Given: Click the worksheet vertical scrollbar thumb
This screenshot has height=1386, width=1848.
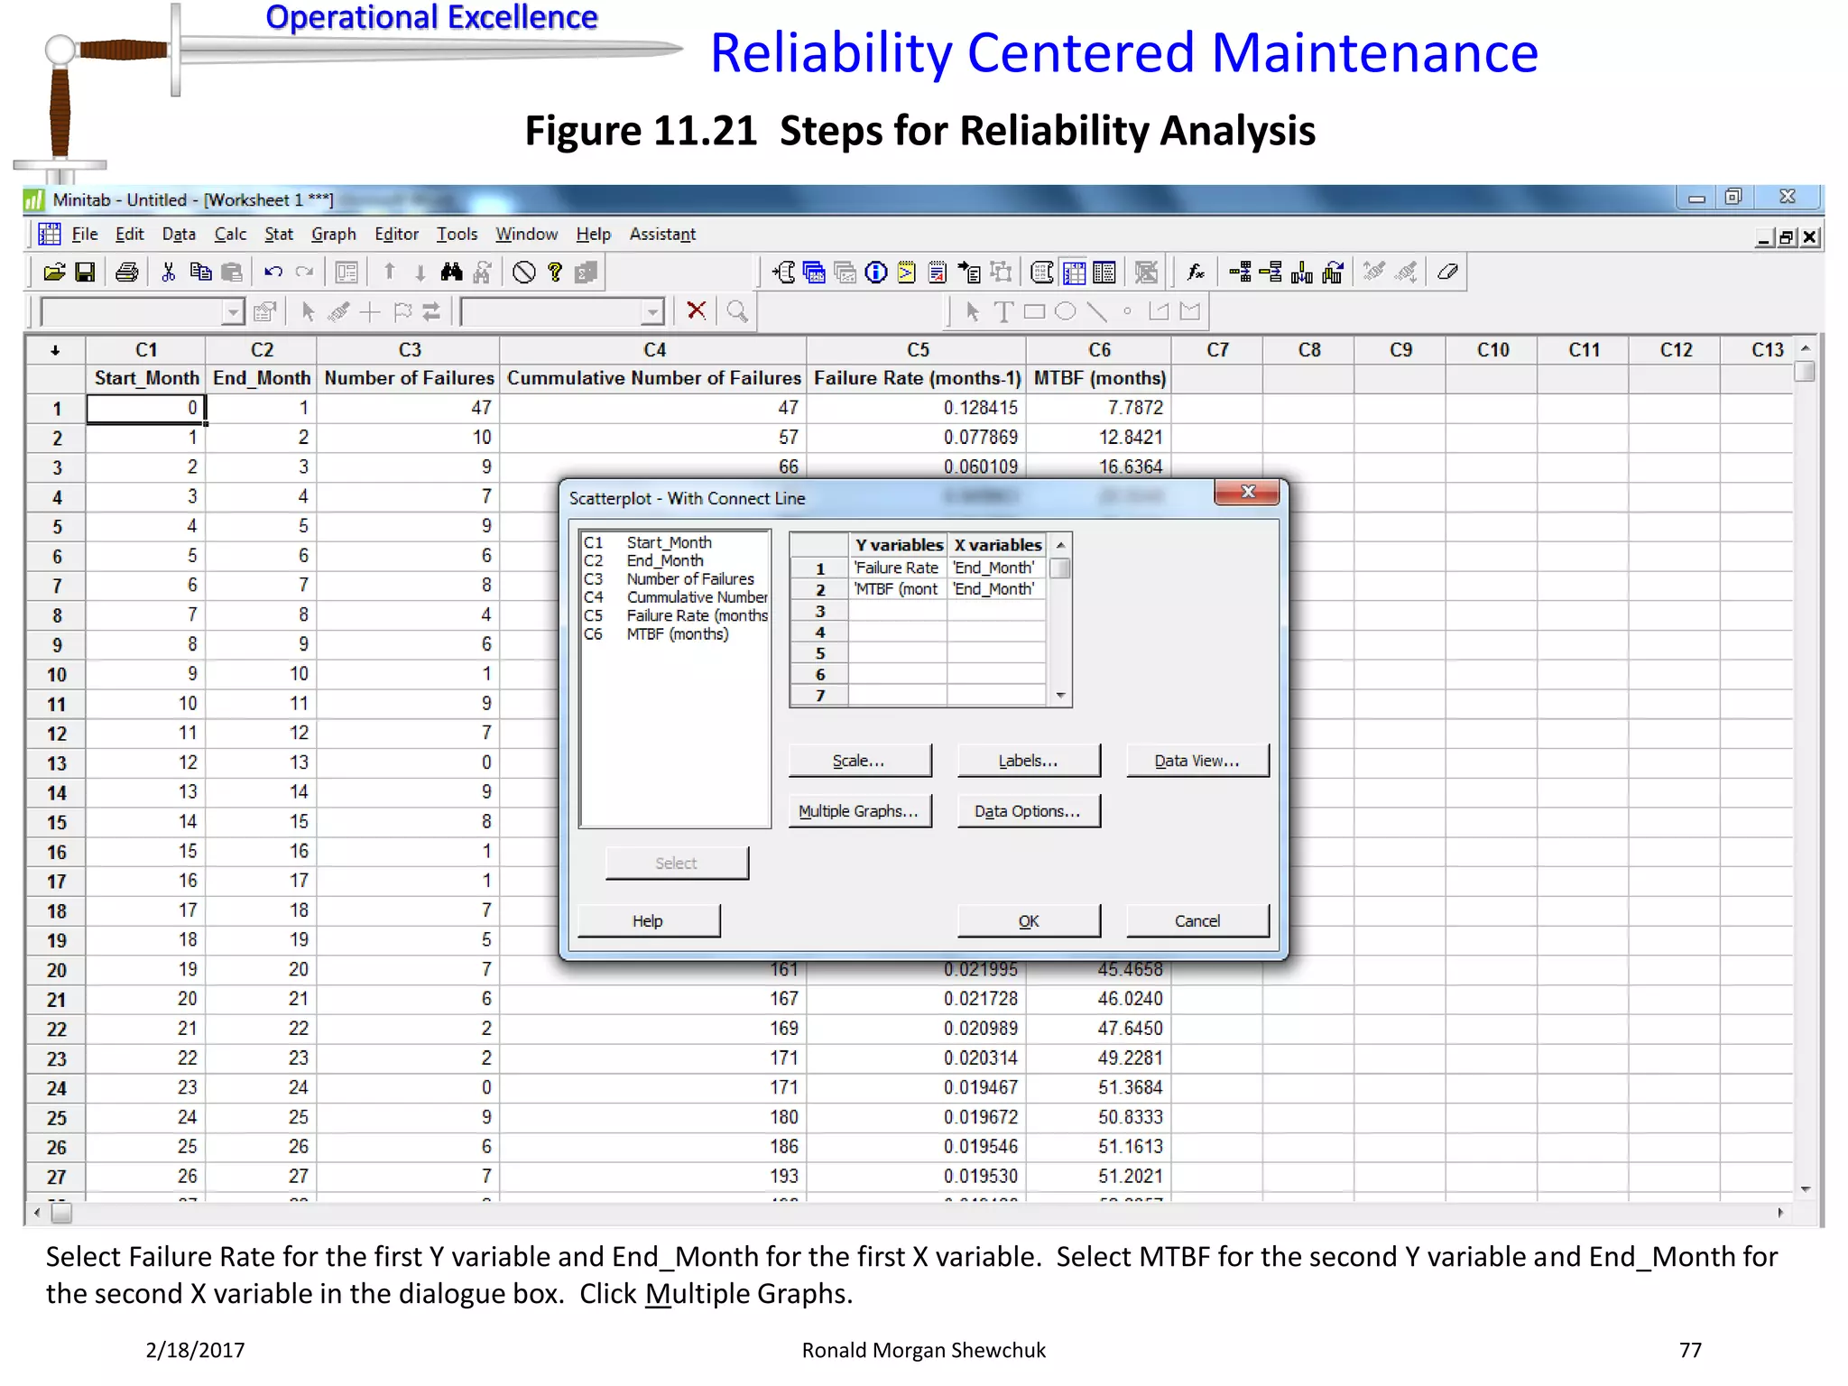Looking at the screenshot, I should click(1805, 371).
